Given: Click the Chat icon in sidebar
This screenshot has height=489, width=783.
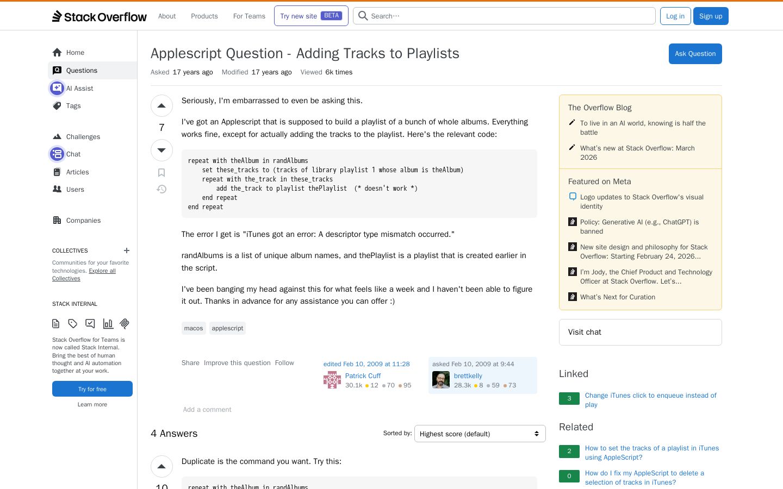Looking at the screenshot, I should point(57,154).
